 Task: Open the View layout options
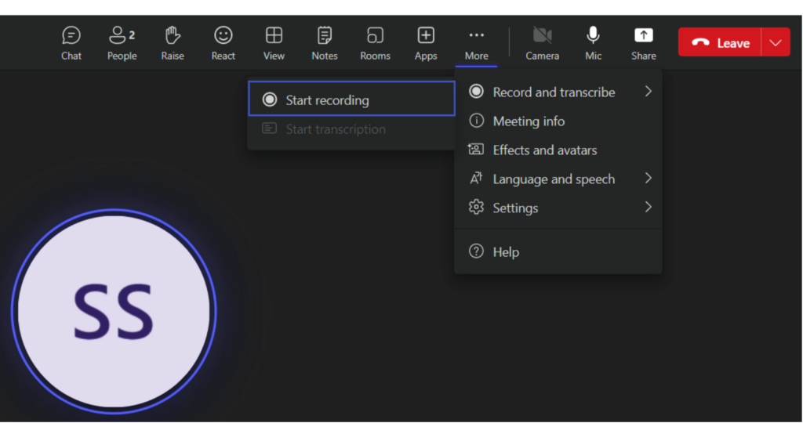[x=274, y=43]
